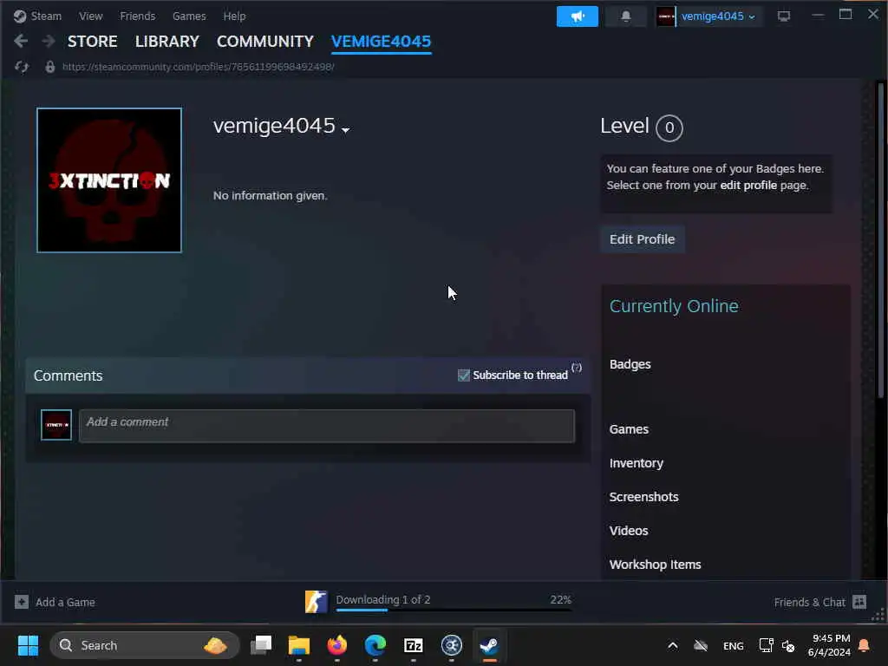Click the Friends & Chat grid icon

pos(859,602)
